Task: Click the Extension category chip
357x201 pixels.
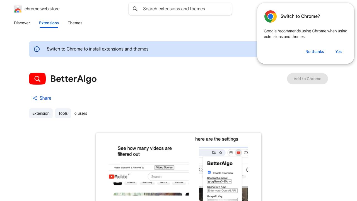Action: 41,113
